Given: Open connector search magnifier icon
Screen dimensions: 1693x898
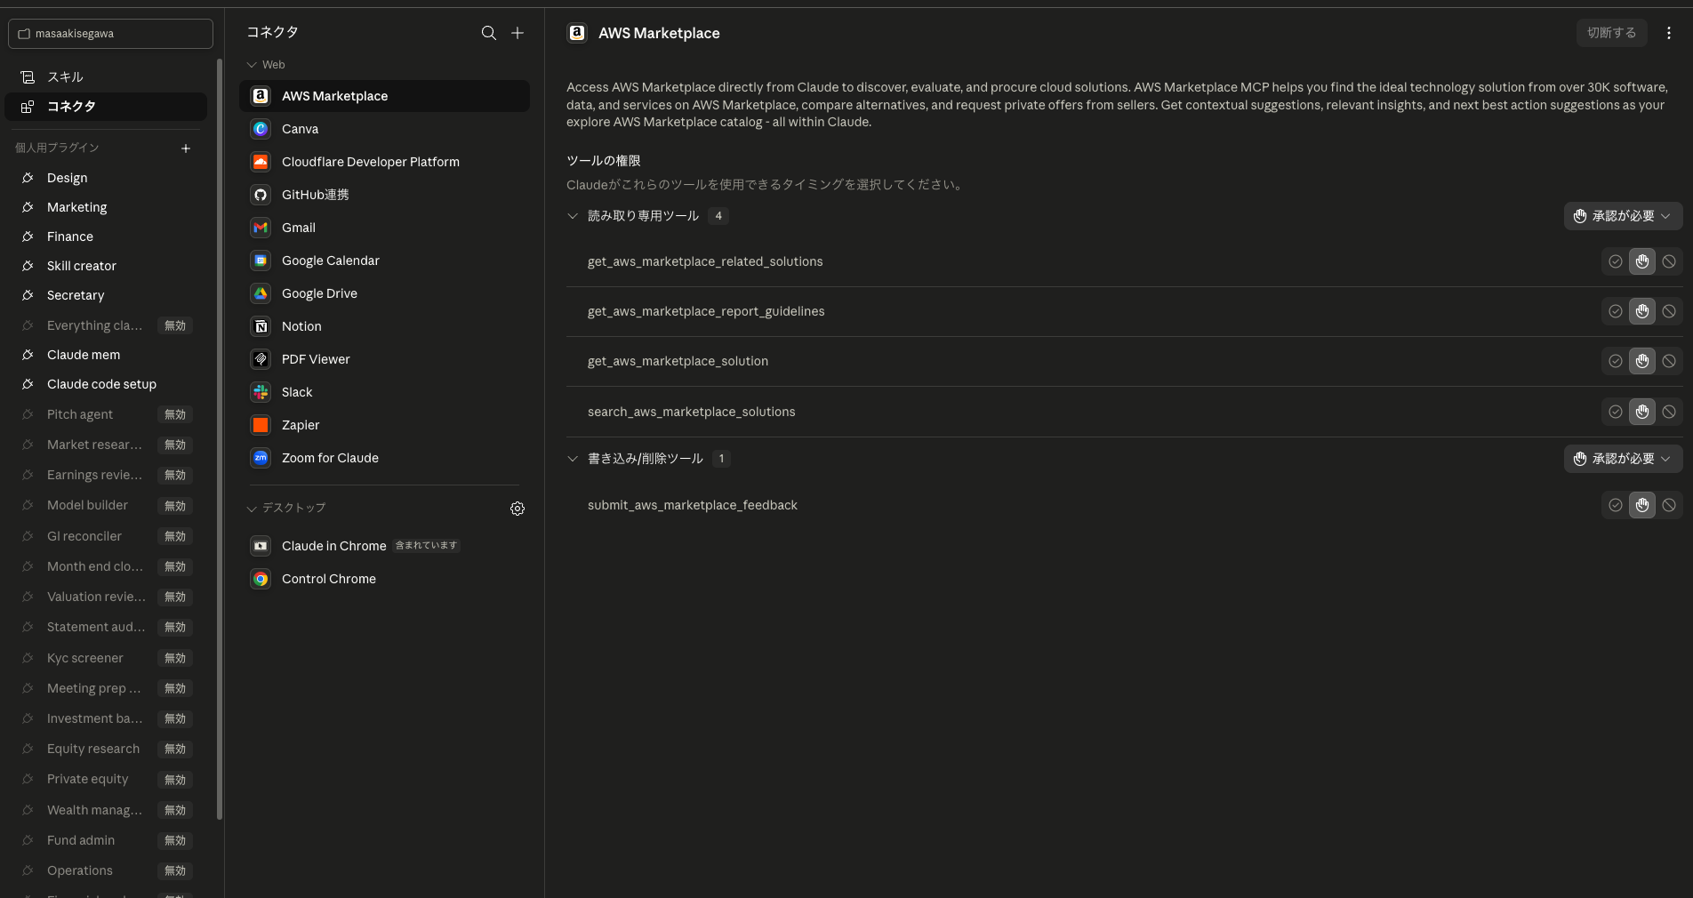Looking at the screenshot, I should (488, 33).
